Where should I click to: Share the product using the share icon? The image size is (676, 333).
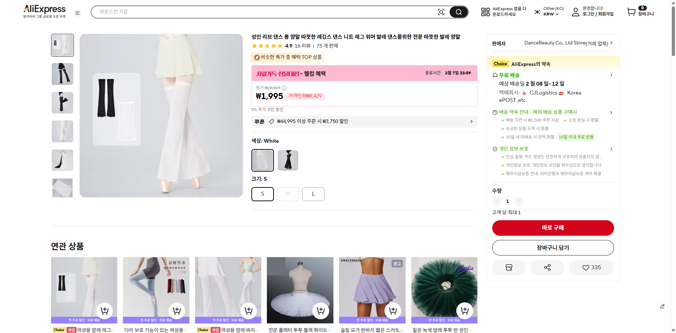[547, 267]
